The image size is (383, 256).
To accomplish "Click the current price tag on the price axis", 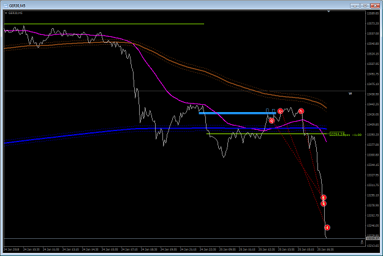I will (373, 238).
